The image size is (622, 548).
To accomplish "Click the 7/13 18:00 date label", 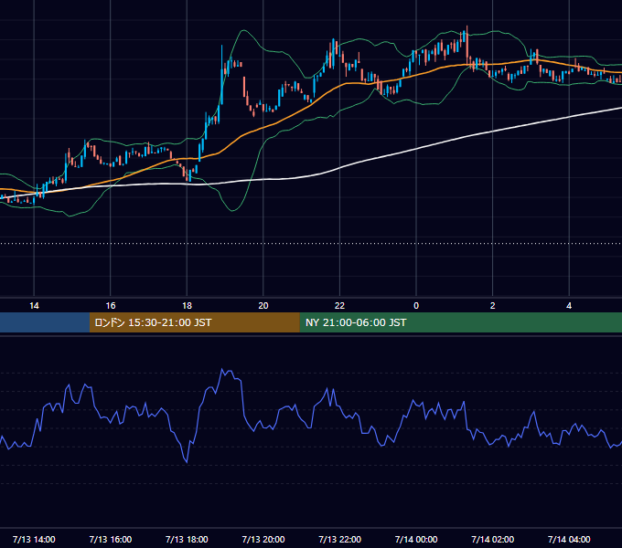I will pos(187,539).
